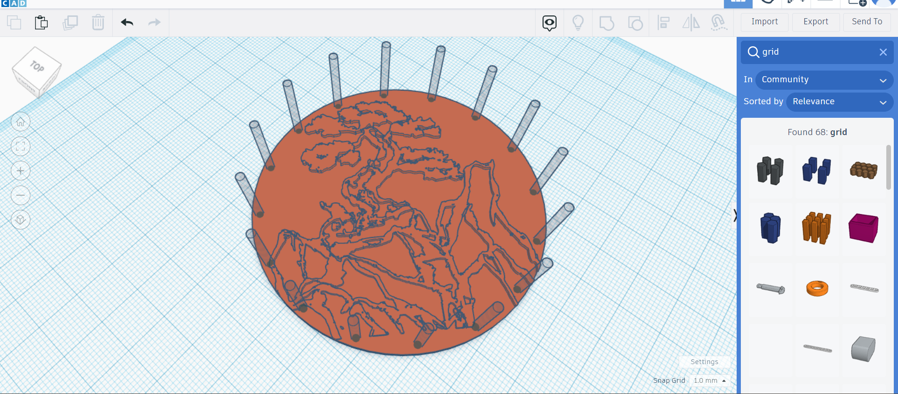Select the dark blue hexagonal column shape
898x394 pixels.
[x=770, y=228]
